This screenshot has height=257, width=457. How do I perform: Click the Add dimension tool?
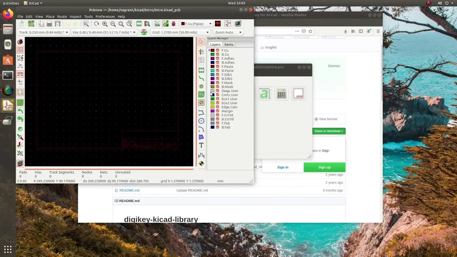[201, 155]
